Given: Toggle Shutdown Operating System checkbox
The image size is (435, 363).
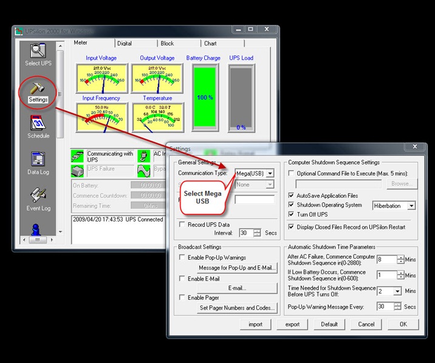Looking at the screenshot, I should pyautogui.click(x=291, y=205).
